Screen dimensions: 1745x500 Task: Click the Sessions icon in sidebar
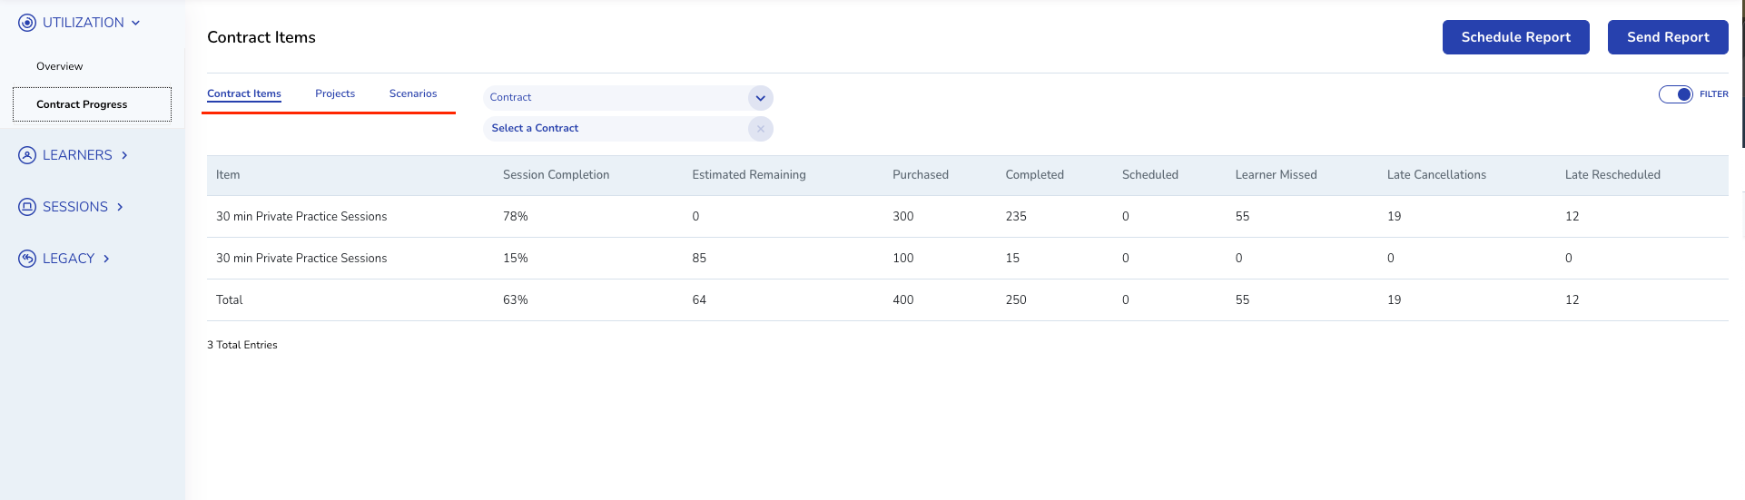pos(27,207)
